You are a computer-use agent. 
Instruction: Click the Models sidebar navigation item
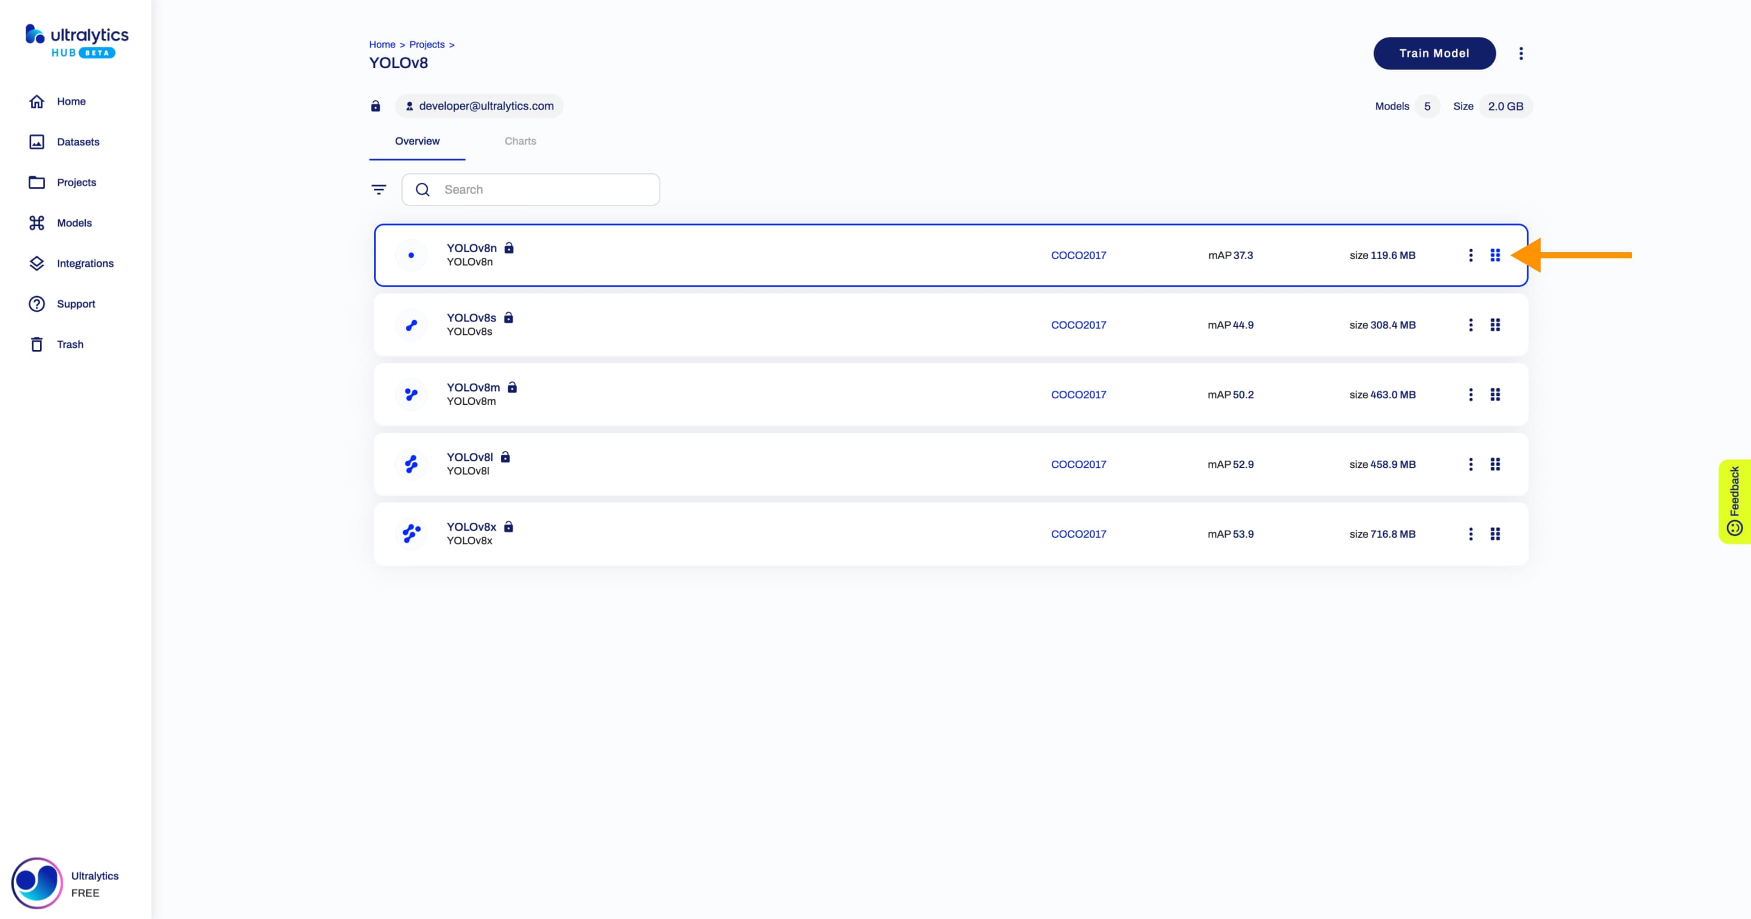[x=74, y=222]
